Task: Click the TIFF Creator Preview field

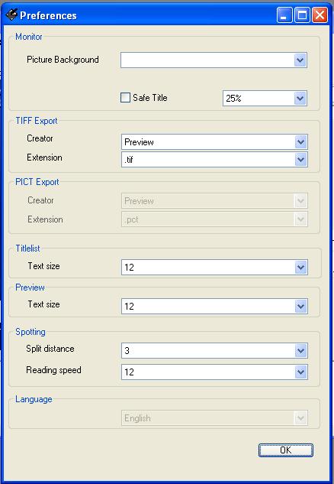Action: click(208, 142)
